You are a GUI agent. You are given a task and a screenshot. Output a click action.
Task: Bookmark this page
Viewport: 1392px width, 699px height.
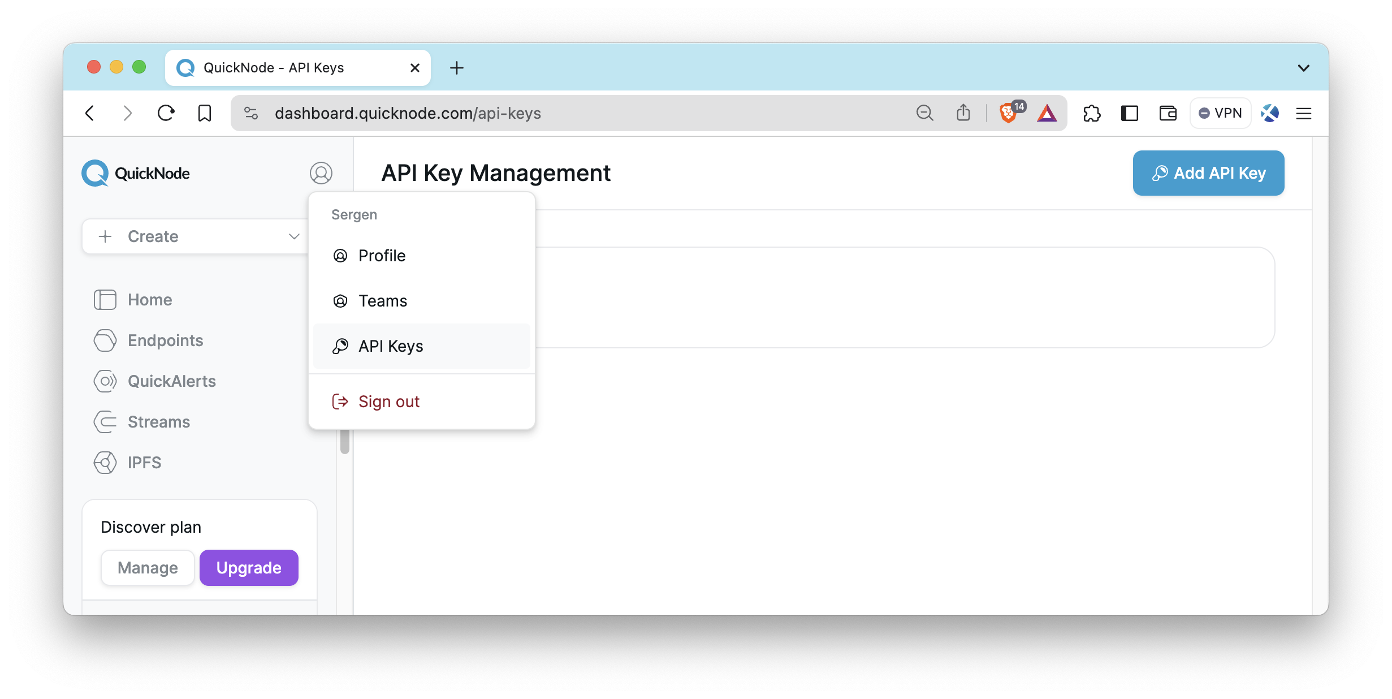click(205, 113)
